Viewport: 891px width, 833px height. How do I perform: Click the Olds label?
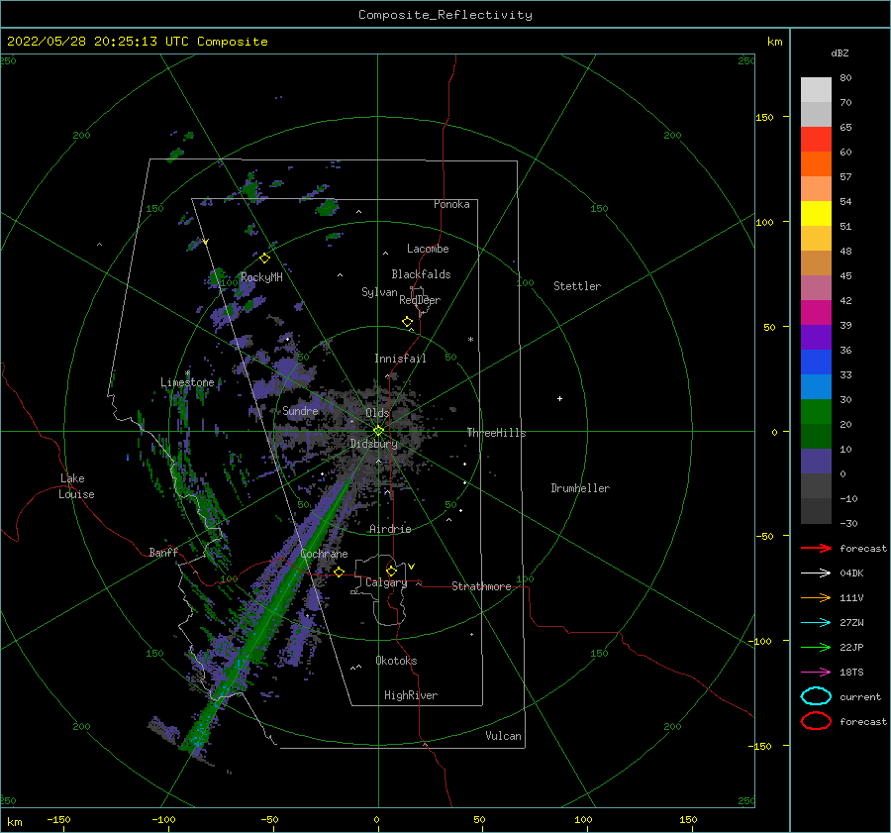click(x=377, y=413)
